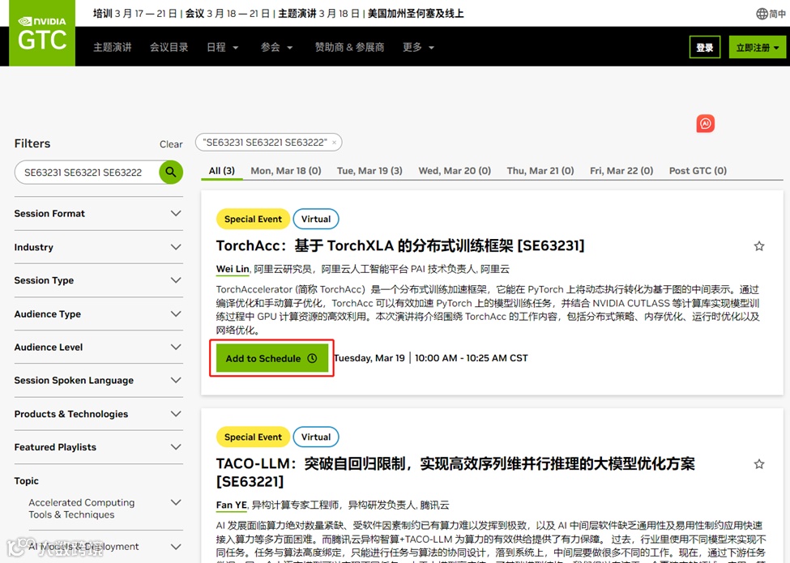The width and height of the screenshot is (790, 563).
Task: Click 赞助商 & 参展商 menu item
Action: pyautogui.click(x=349, y=47)
